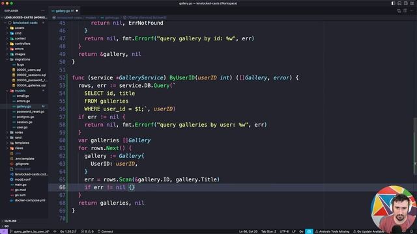Viewport: 417px width, 234px height.
Task: Open postgres.go file
Action: tap(25, 117)
